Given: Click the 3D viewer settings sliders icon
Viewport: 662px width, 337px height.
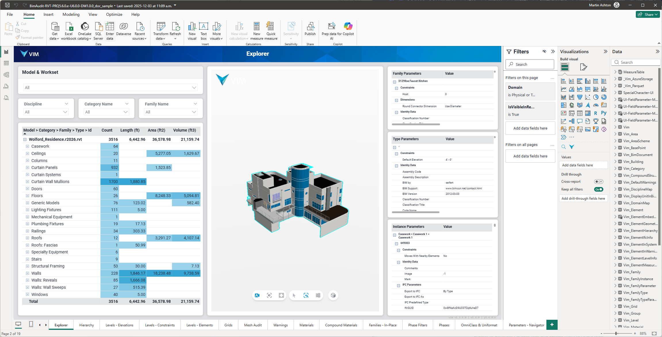Looking at the screenshot, I should click(318, 295).
